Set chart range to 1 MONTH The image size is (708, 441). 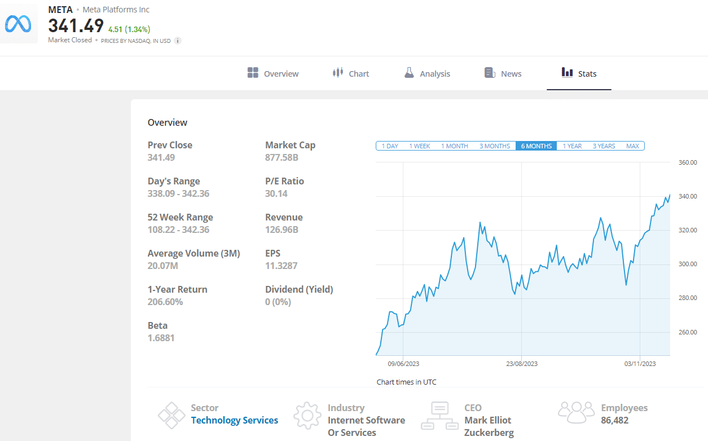pyautogui.click(x=455, y=146)
